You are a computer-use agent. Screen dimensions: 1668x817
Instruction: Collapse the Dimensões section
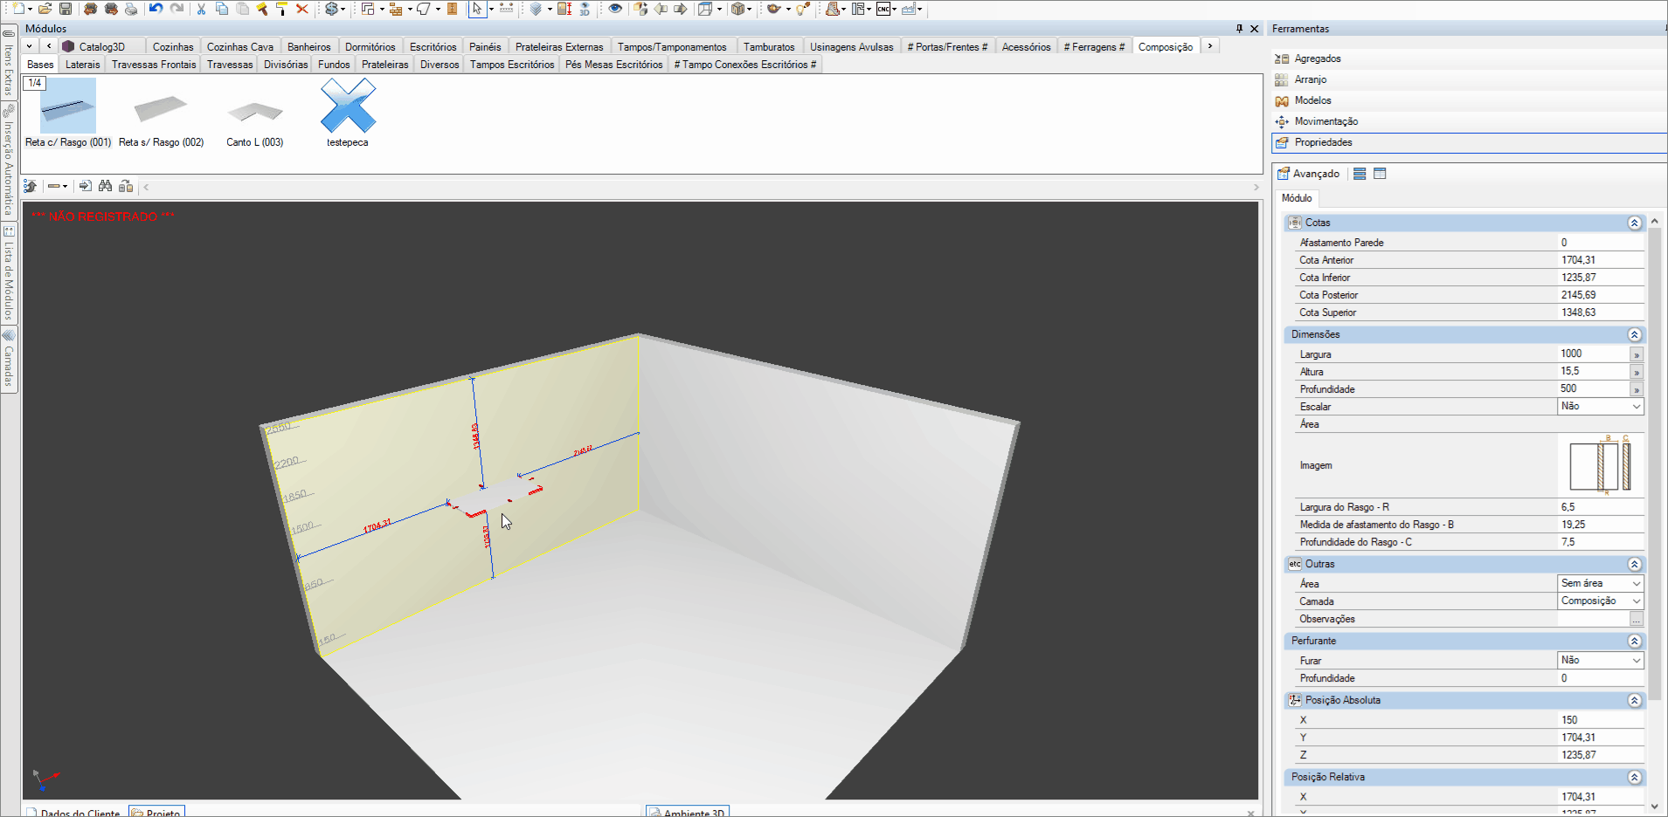pyautogui.click(x=1634, y=335)
